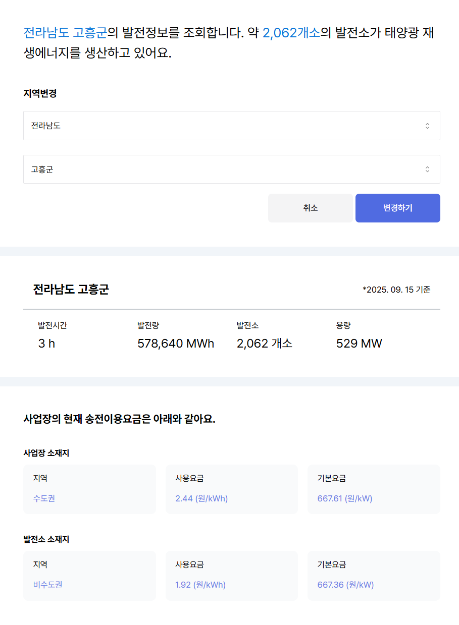Image resolution: width=459 pixels, height=625 pixels.
Task: Click the 667.36 (원/kW) basic fee card
Action: point(374,576)
